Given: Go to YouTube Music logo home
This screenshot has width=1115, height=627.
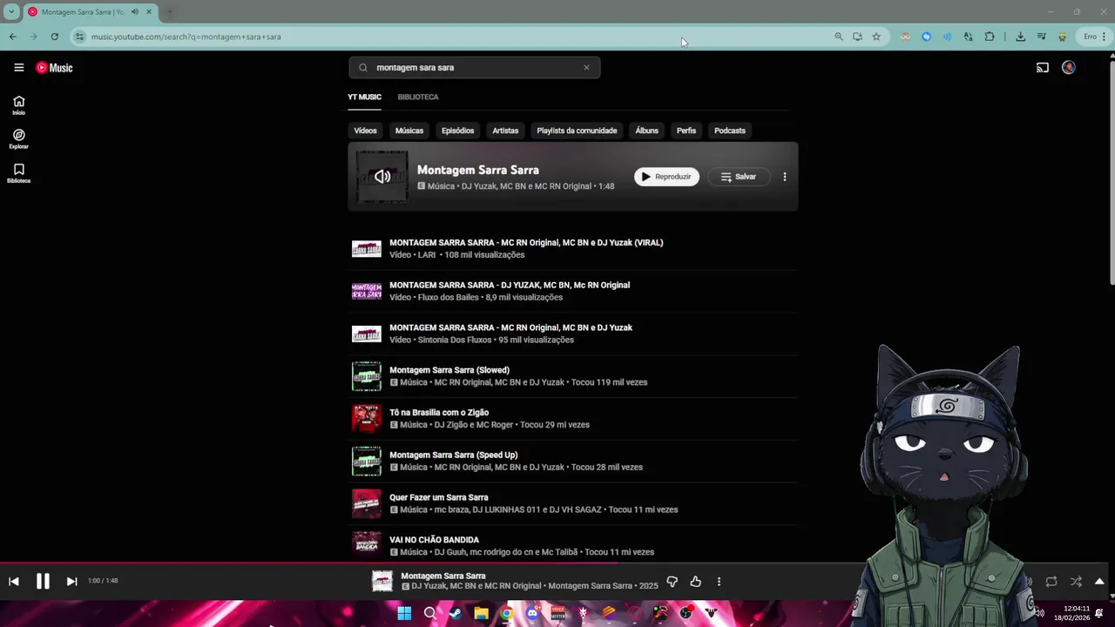Looking at the screenshot, I should [54, 67].
